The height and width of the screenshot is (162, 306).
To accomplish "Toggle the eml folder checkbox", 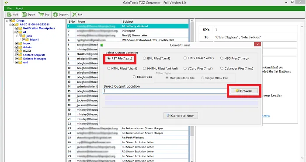I will click(17, 62).
